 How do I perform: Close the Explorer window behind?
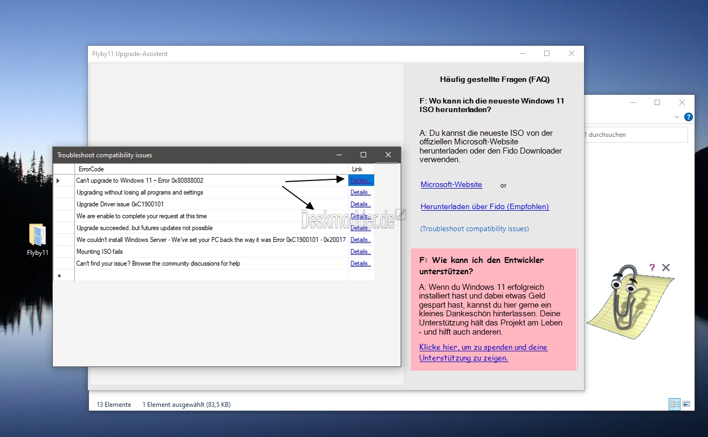[x=682, y=102]
